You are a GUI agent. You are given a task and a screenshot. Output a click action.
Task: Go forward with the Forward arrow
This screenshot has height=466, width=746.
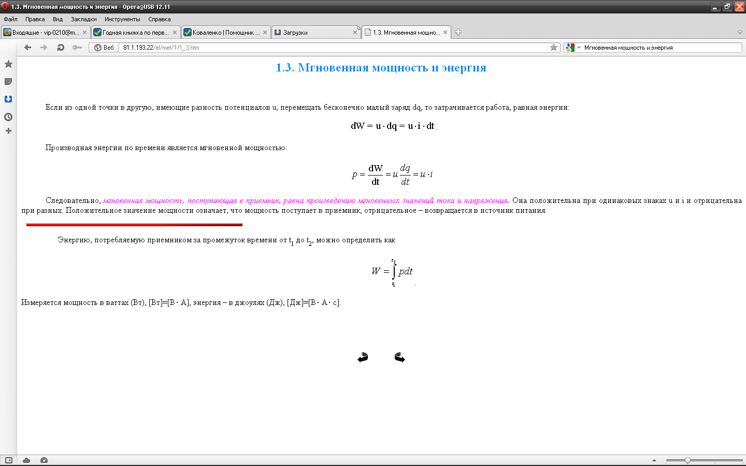[x=44, y=47]
